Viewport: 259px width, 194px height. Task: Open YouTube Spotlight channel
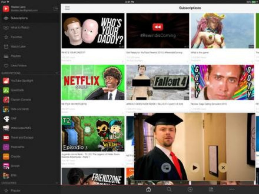[30, 81]
